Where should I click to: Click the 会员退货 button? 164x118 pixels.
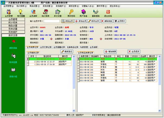click(x=134, y=51)
